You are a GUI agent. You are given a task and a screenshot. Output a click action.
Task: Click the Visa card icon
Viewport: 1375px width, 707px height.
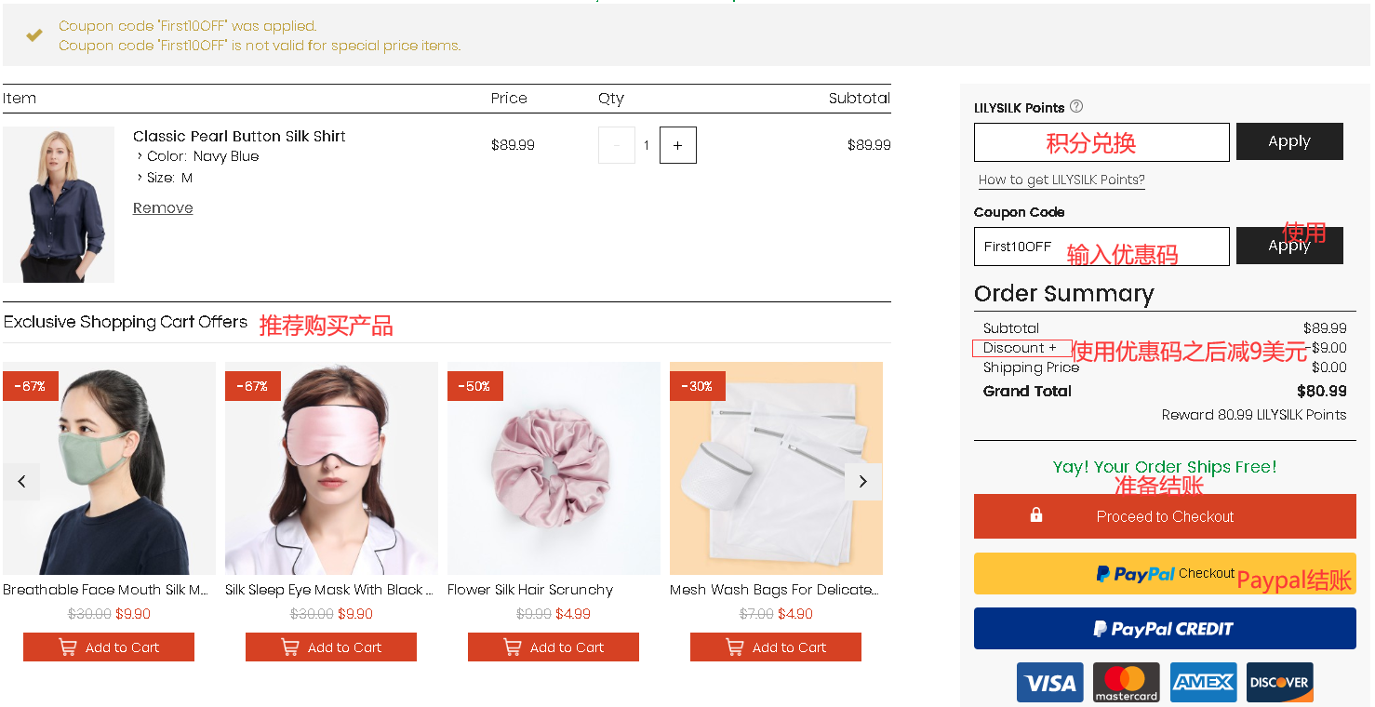[x=1049, y=683]
